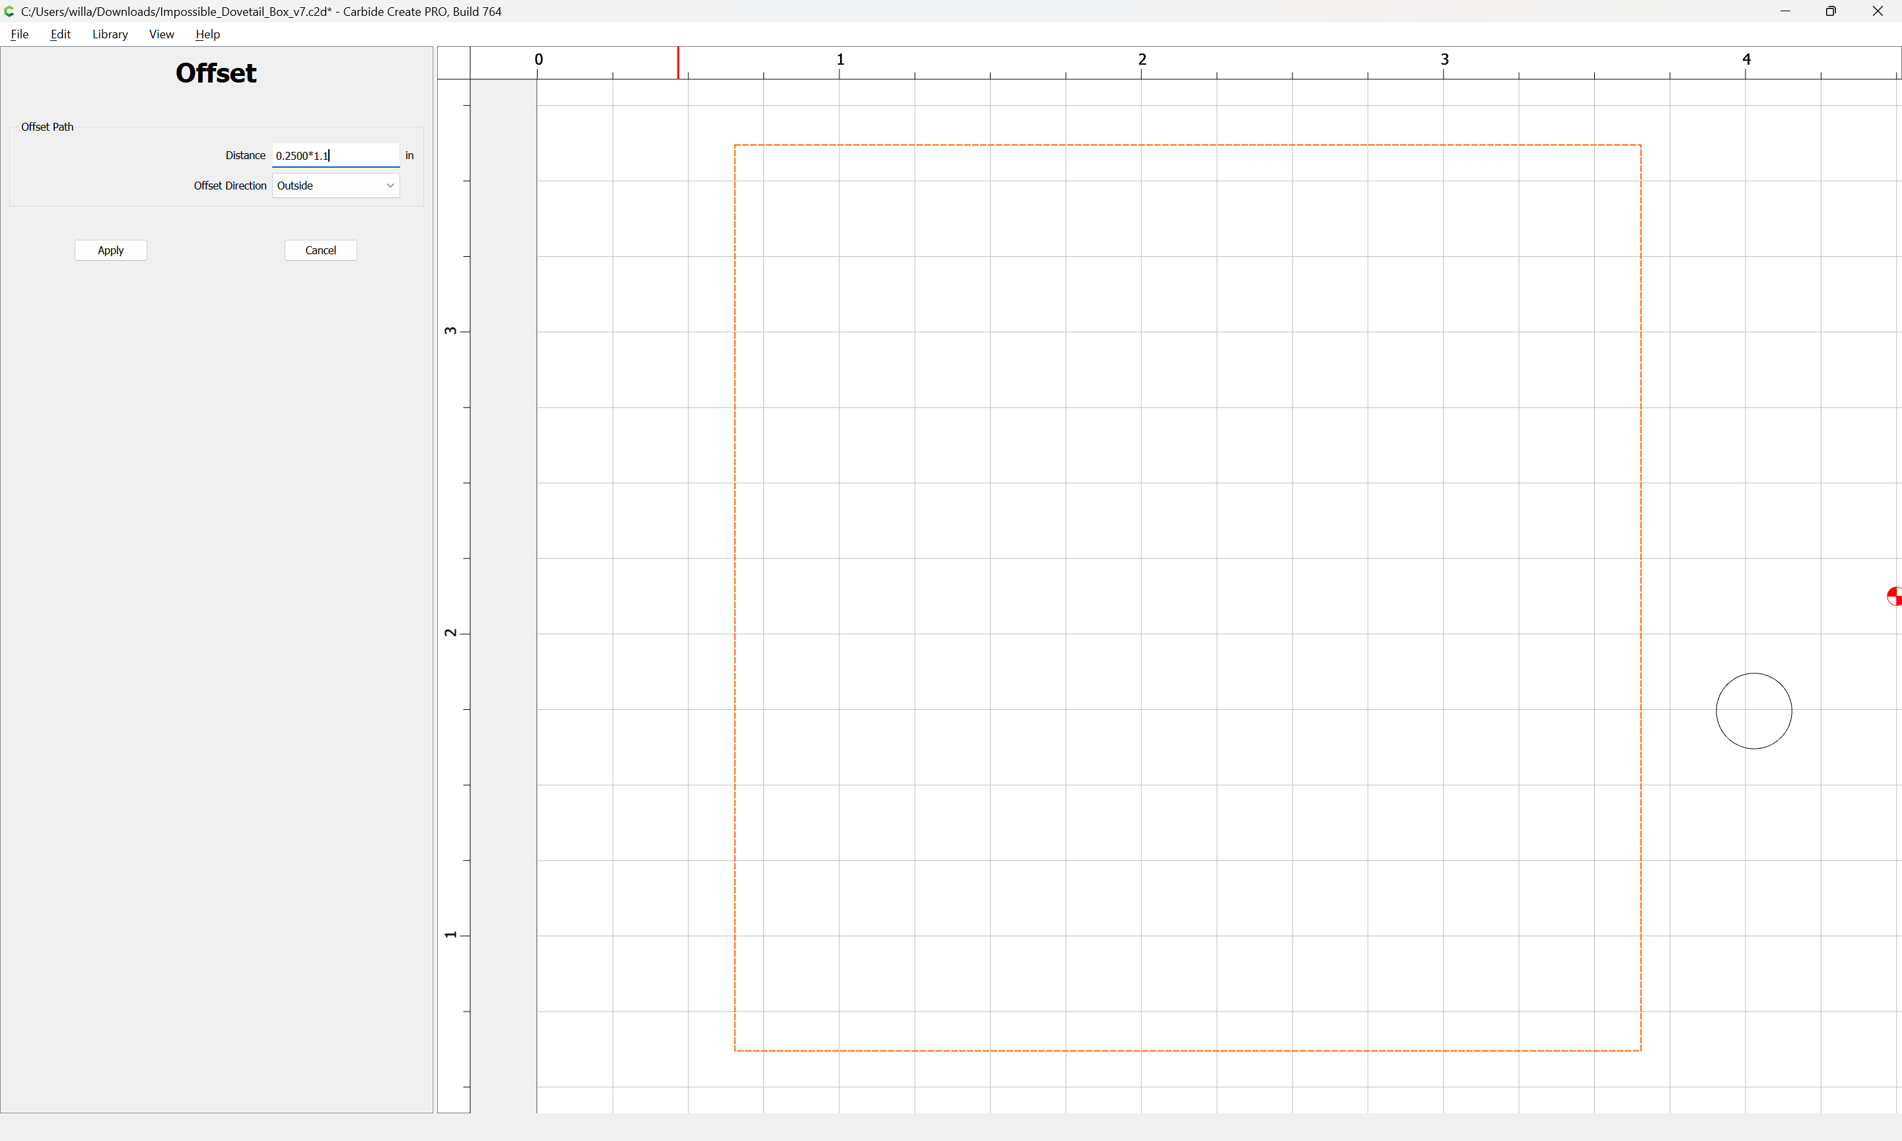Open the Library menu

pyautogui.click(x=110, y=34)
